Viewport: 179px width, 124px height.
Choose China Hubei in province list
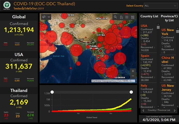(x=167, y=60)
